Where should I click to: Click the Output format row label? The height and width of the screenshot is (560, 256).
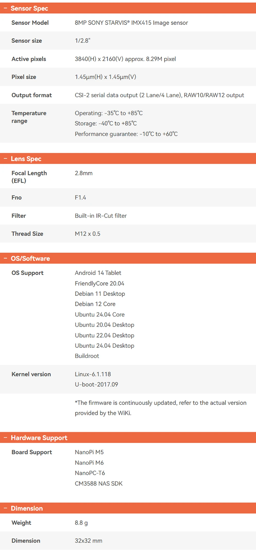[31, 95]
